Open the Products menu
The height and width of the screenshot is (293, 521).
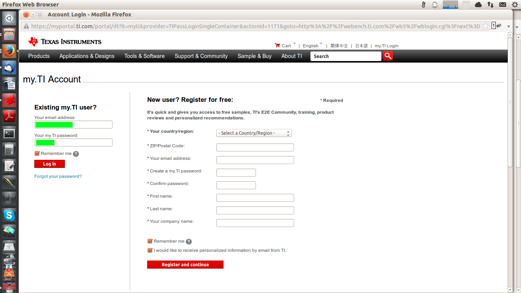point(39,56)
